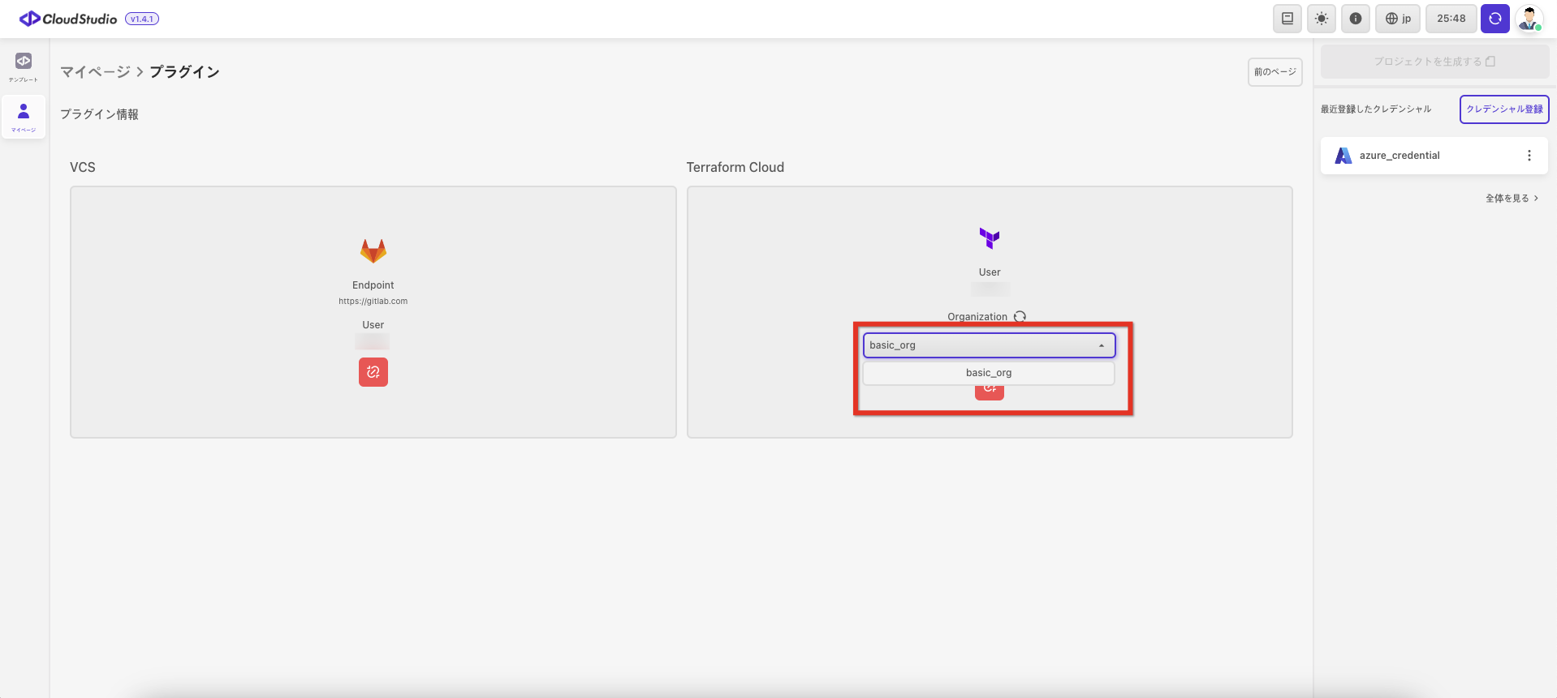
Task: Open the user avatar menu
Action: (x=1529, y=19)
